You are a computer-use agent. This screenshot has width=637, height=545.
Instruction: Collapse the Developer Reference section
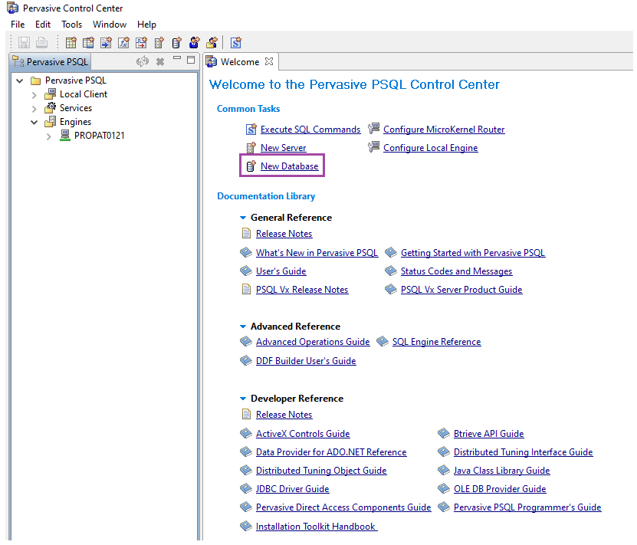click(243, 399)
